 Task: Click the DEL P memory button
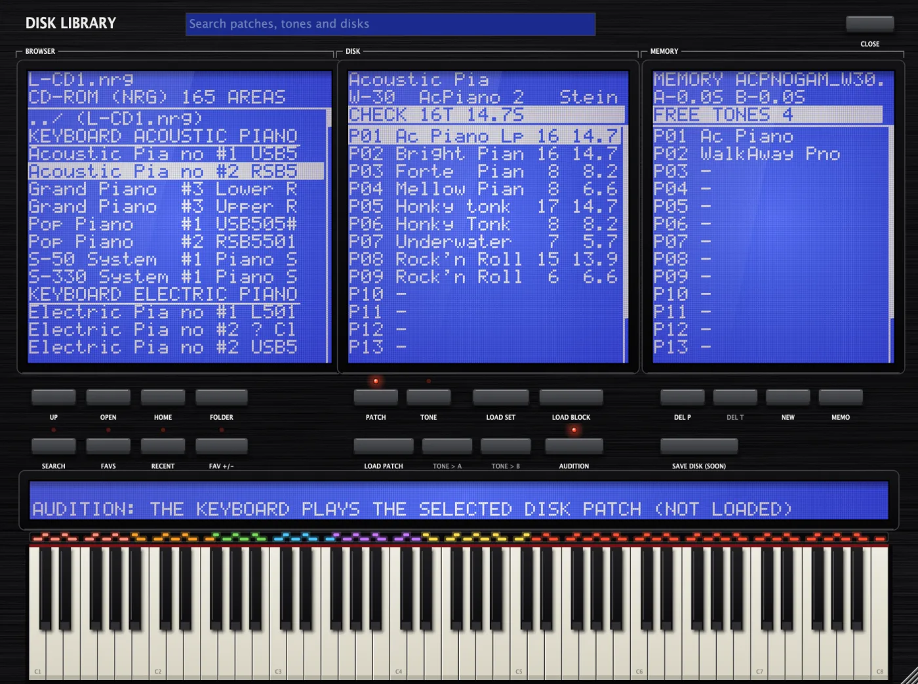point(683,397)
